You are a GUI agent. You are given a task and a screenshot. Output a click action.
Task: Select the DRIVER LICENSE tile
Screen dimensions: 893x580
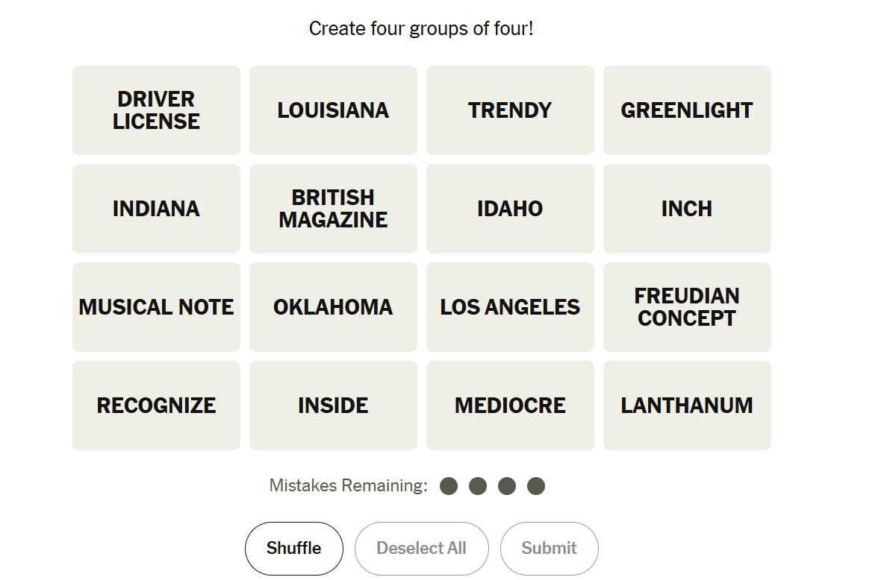156,110
